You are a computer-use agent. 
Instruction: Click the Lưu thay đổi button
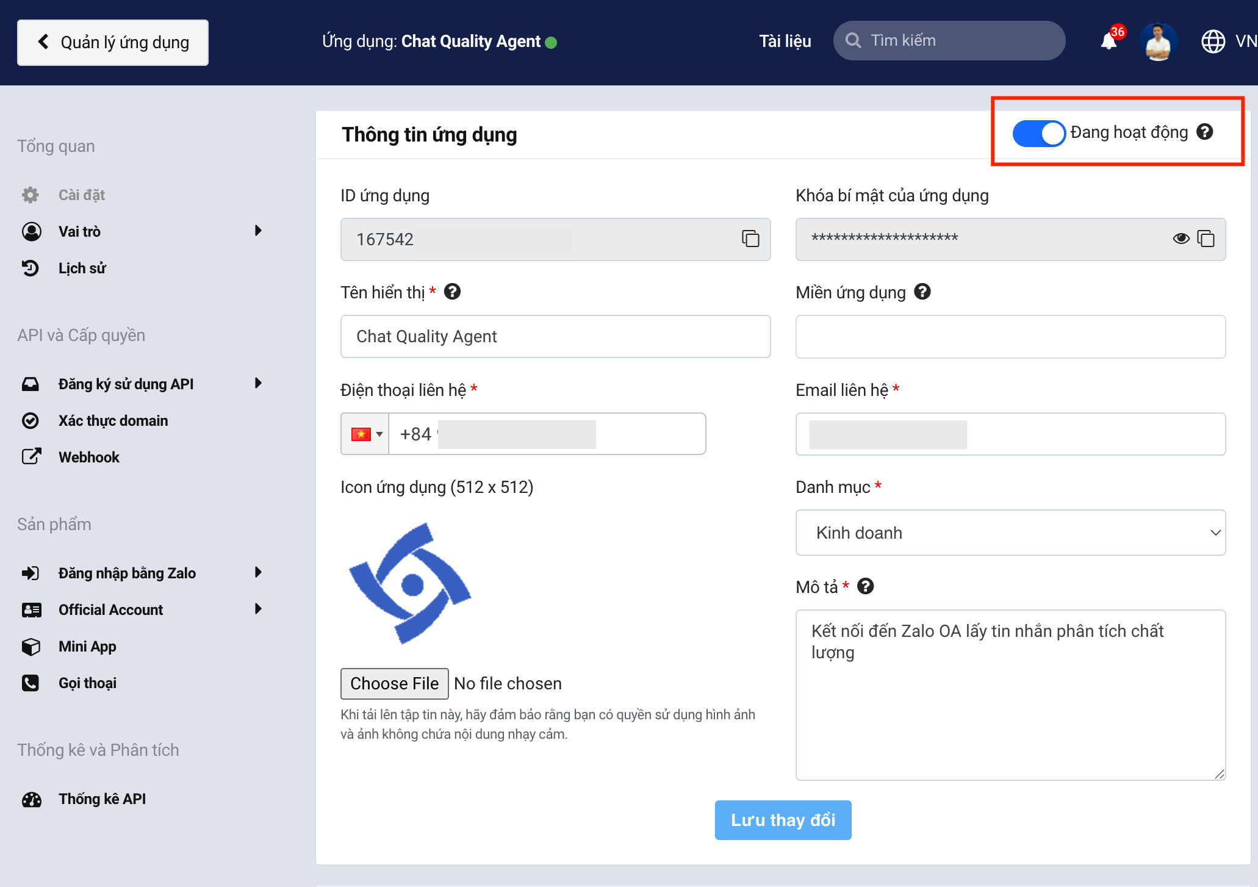click(x=783, y=820)
